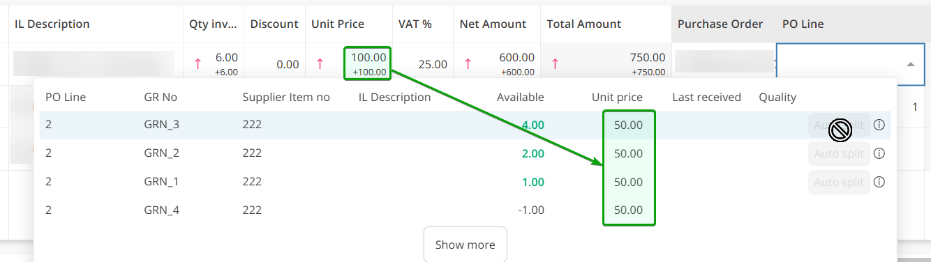Screen dimensions: 931x262
Task: Click the info icon for GRN_3 row
Action: pos(879,125)
